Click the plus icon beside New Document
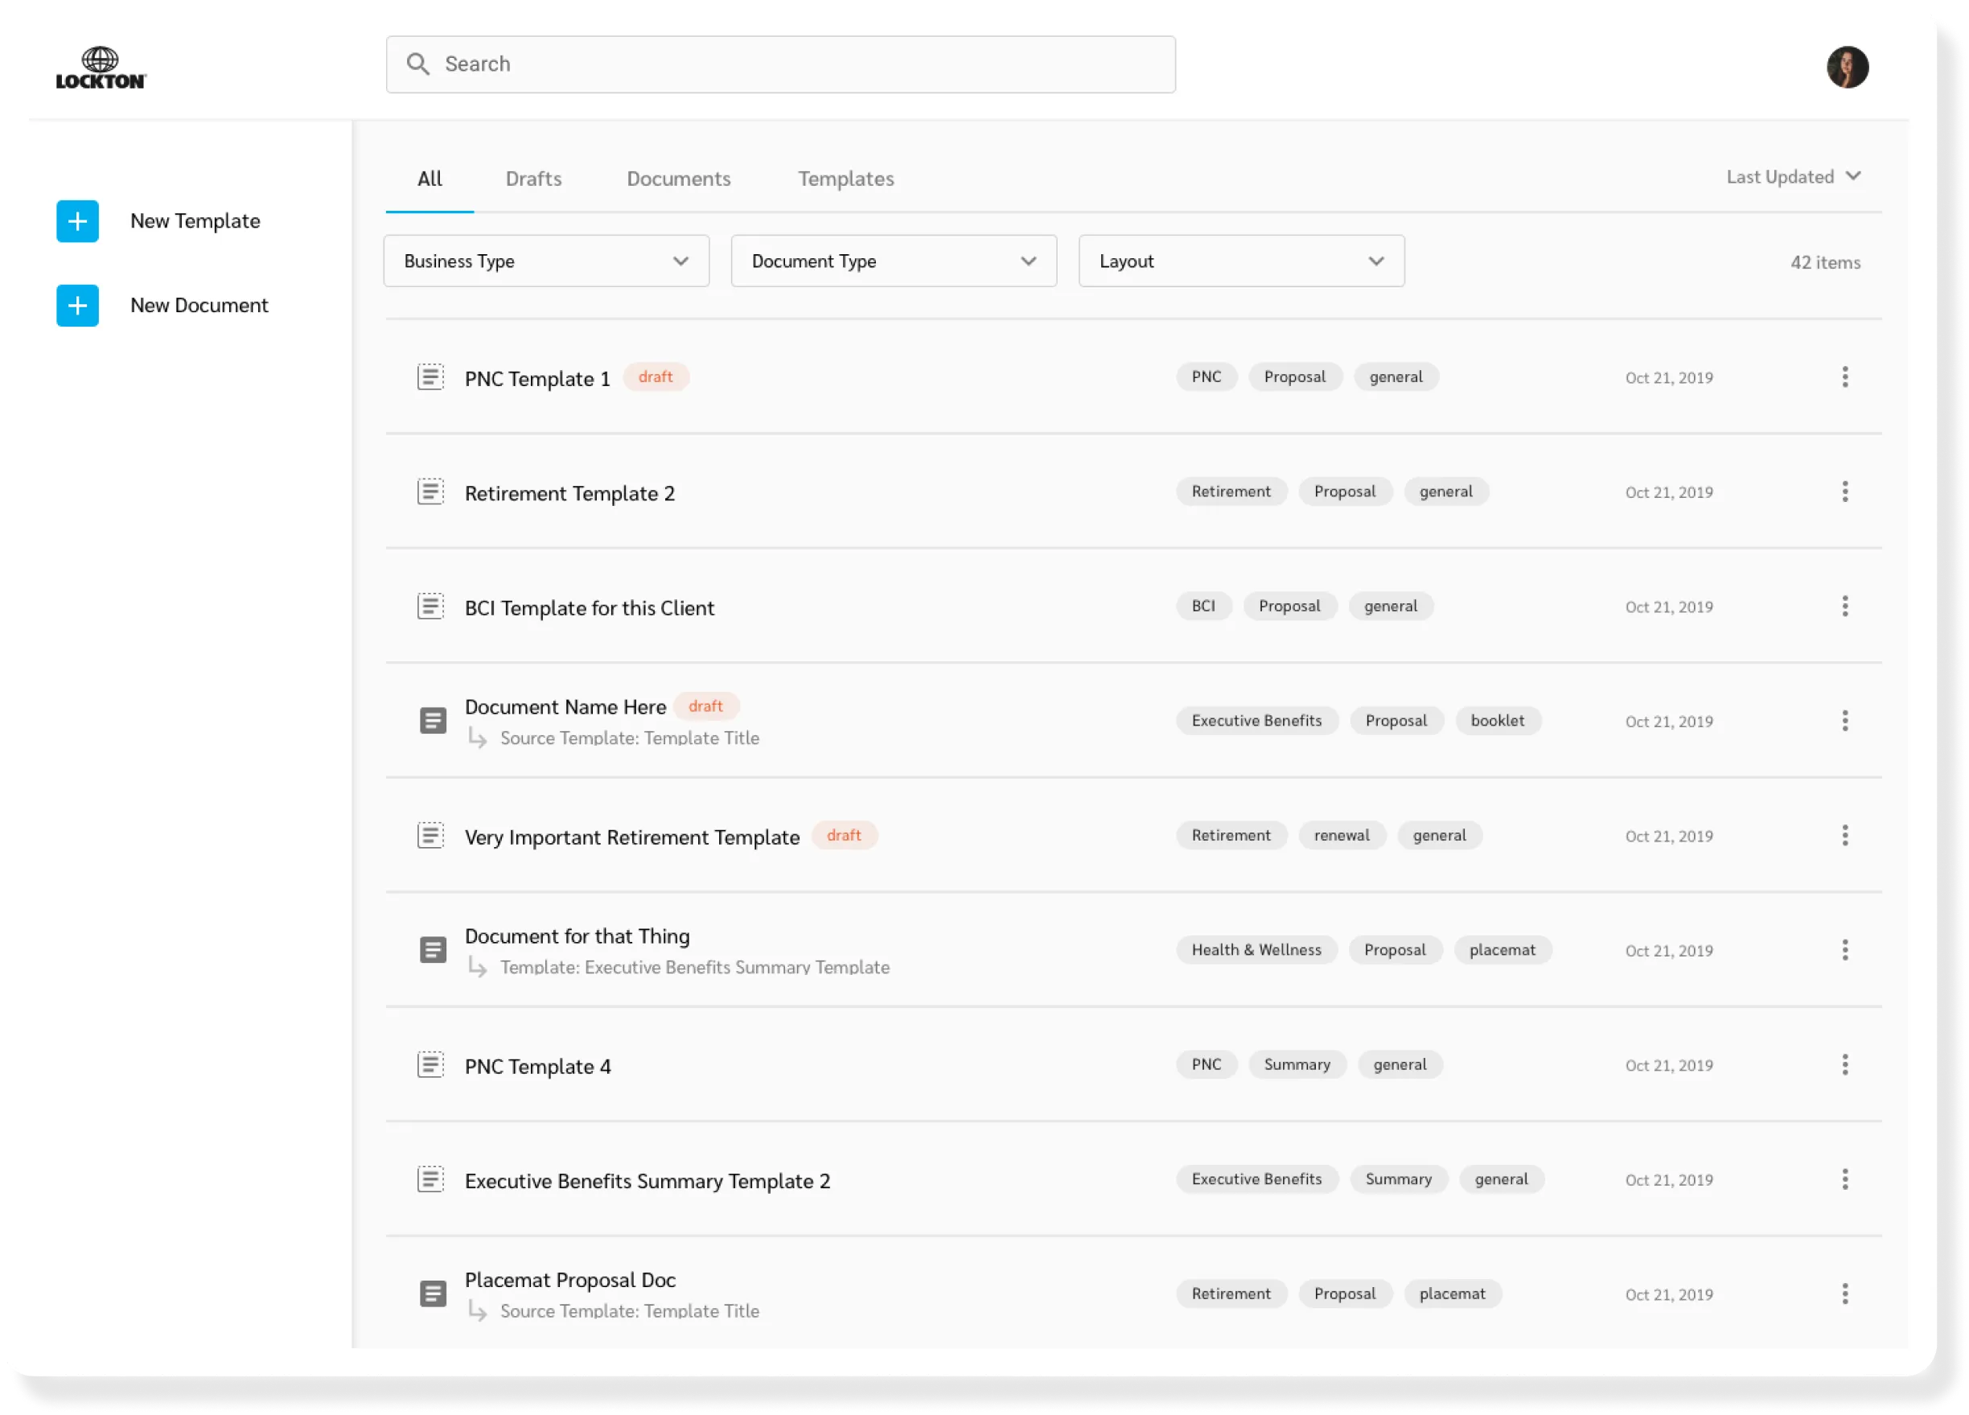Image resolution: width=1969 pixels, height=1415 pixels. click(x=77, y=306)
